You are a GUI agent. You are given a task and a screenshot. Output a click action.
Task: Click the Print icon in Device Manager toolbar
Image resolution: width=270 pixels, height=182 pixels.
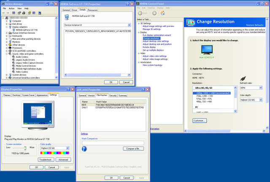click(24, 13)
